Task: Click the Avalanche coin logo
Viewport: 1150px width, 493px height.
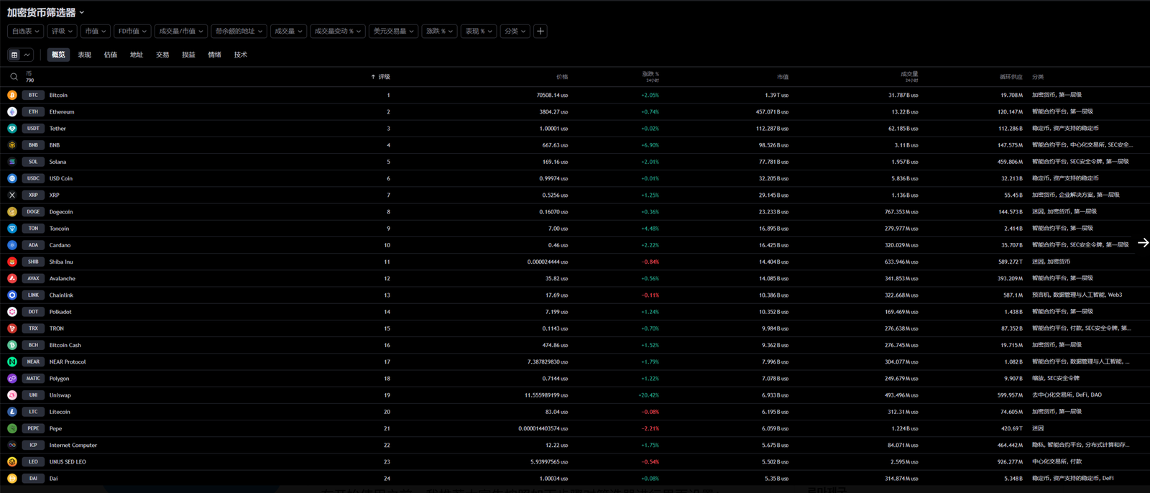Action: point(12,278)
